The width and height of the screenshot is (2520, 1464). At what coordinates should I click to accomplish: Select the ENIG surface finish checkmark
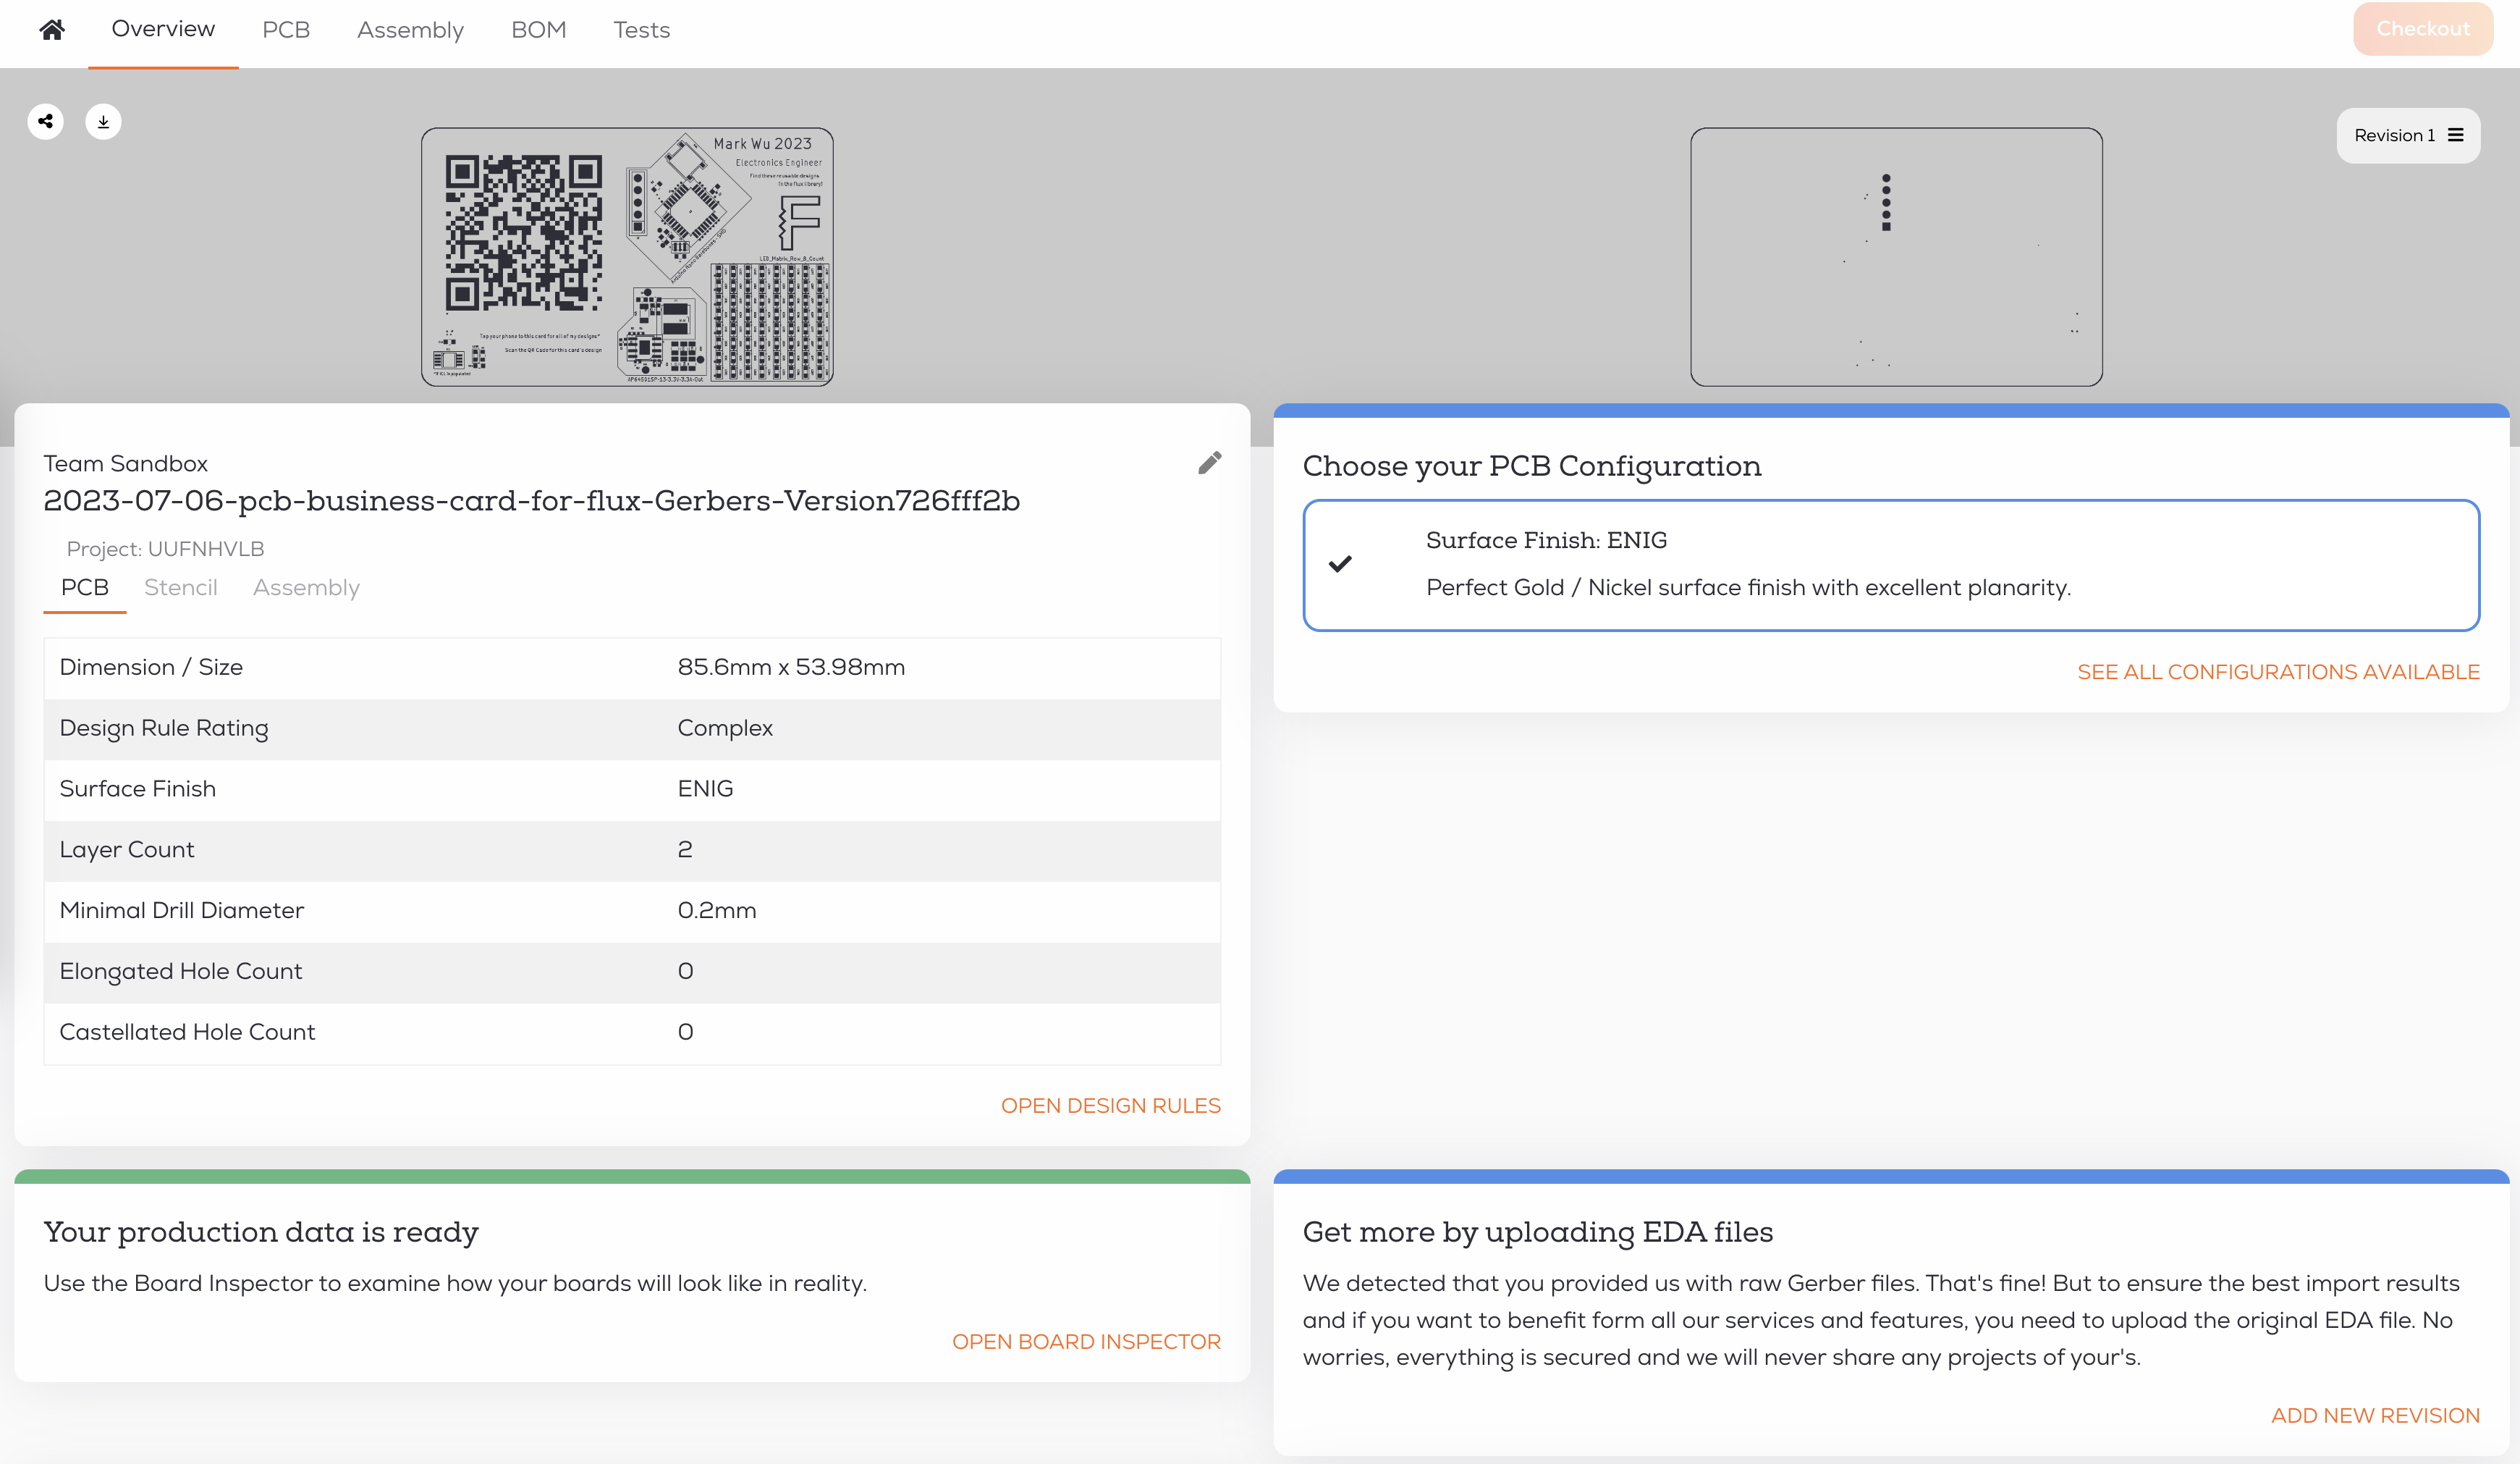pyautogui.click(x=1340, y=564)
